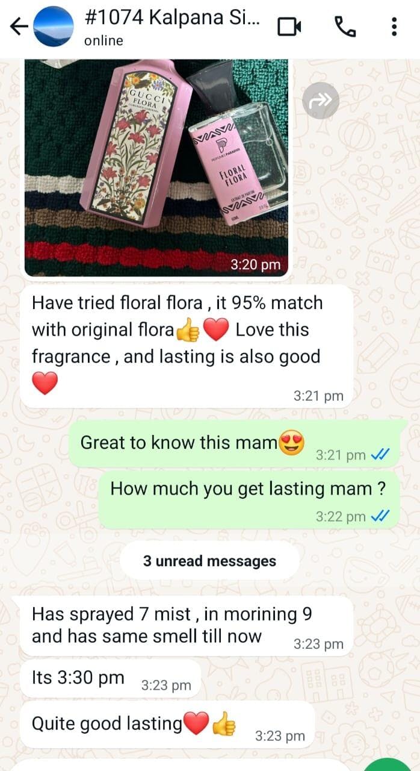Tap the 'online' status text
This screenshot has height=771, width=420.
point(103,41)
